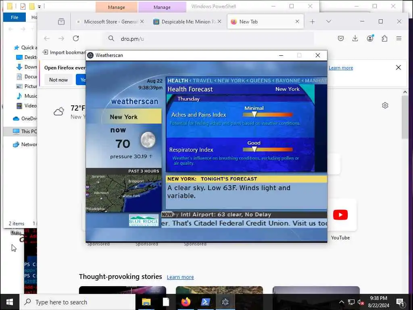Open first Manage ribbon tab in Explorer
This screenshot has width=413, height=310.
pos(117,7)
